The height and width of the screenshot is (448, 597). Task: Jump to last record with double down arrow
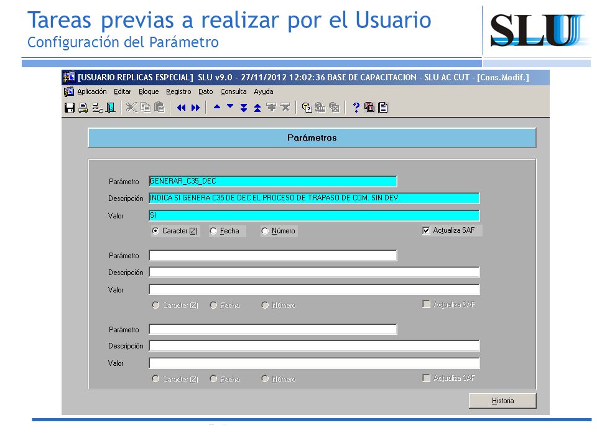(244, 108)
